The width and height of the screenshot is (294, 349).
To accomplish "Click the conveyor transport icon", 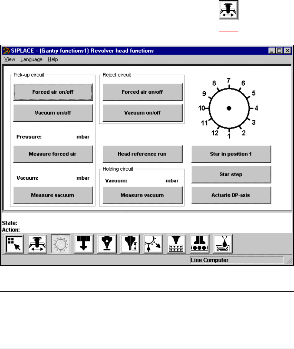I will (199, 244).
